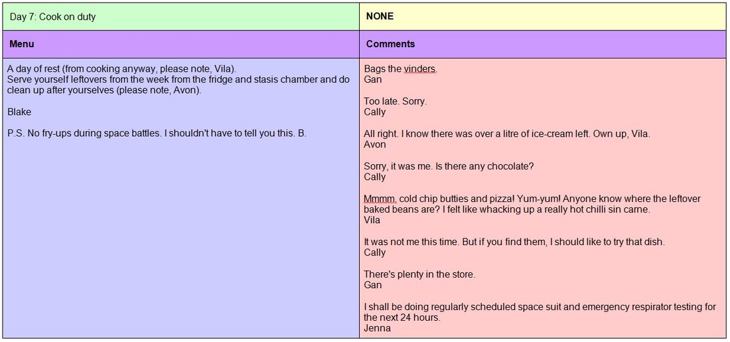Click "Sorry, it was me" chocolate comment

(449, 166)
